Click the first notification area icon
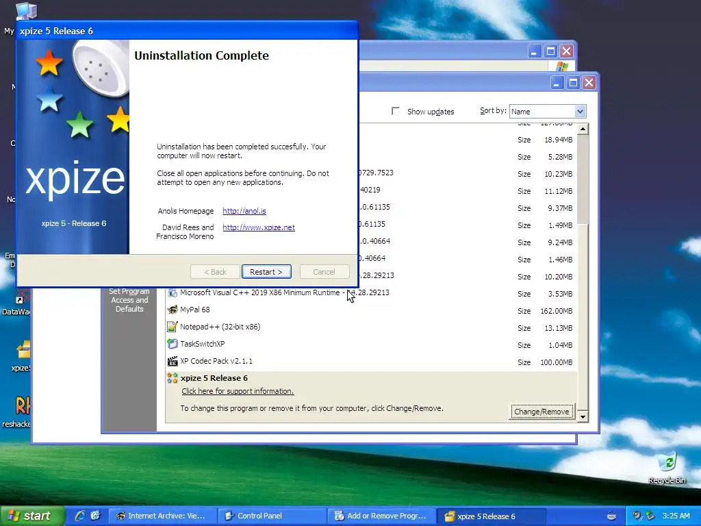This screenshot has height=526, width=701. pyautogui.click(x=637, y=516)
